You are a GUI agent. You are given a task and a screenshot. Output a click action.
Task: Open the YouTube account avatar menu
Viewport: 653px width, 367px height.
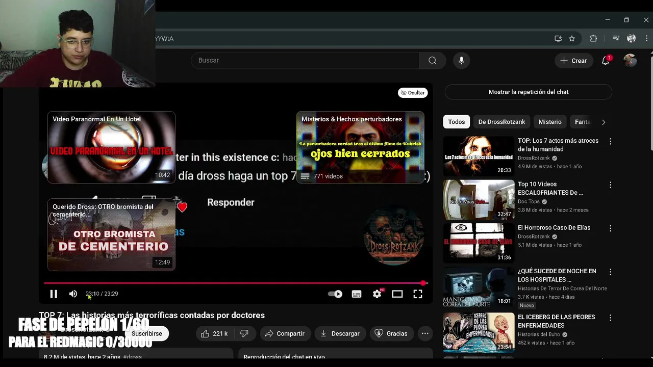click(631, 60)
